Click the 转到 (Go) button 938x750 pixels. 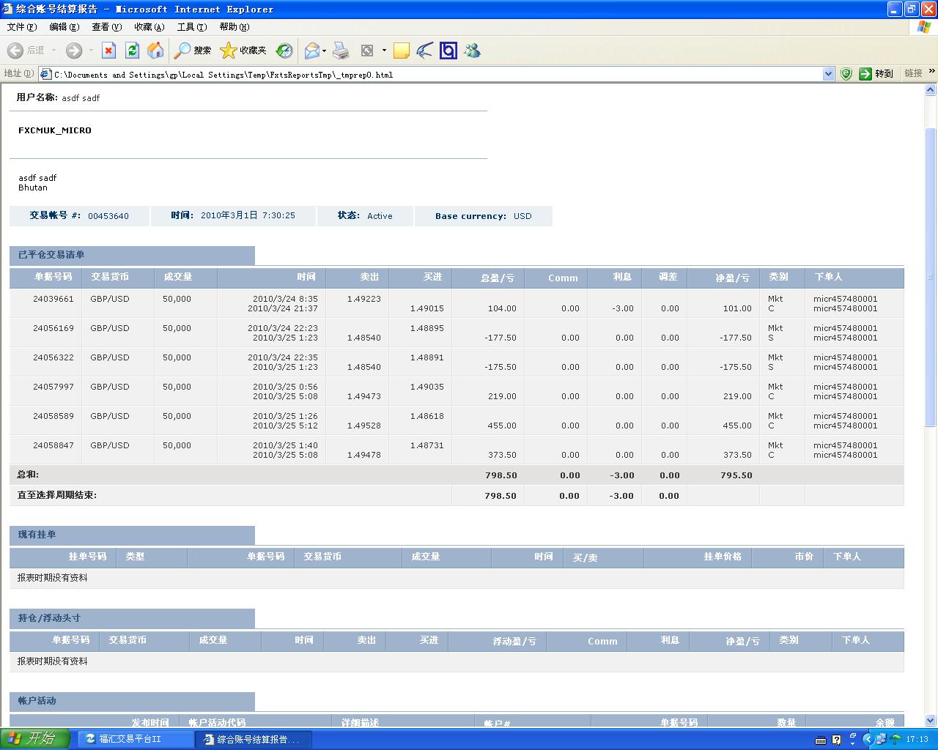click(x=876, y=74)
